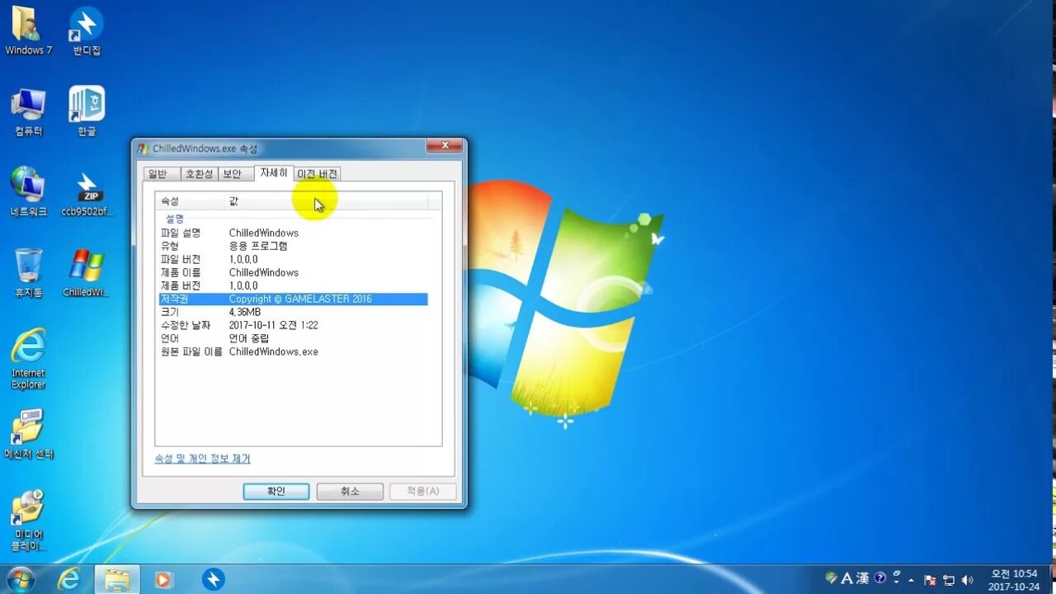Open the 반디집 desktop shortcut

[x=87, y=31]
